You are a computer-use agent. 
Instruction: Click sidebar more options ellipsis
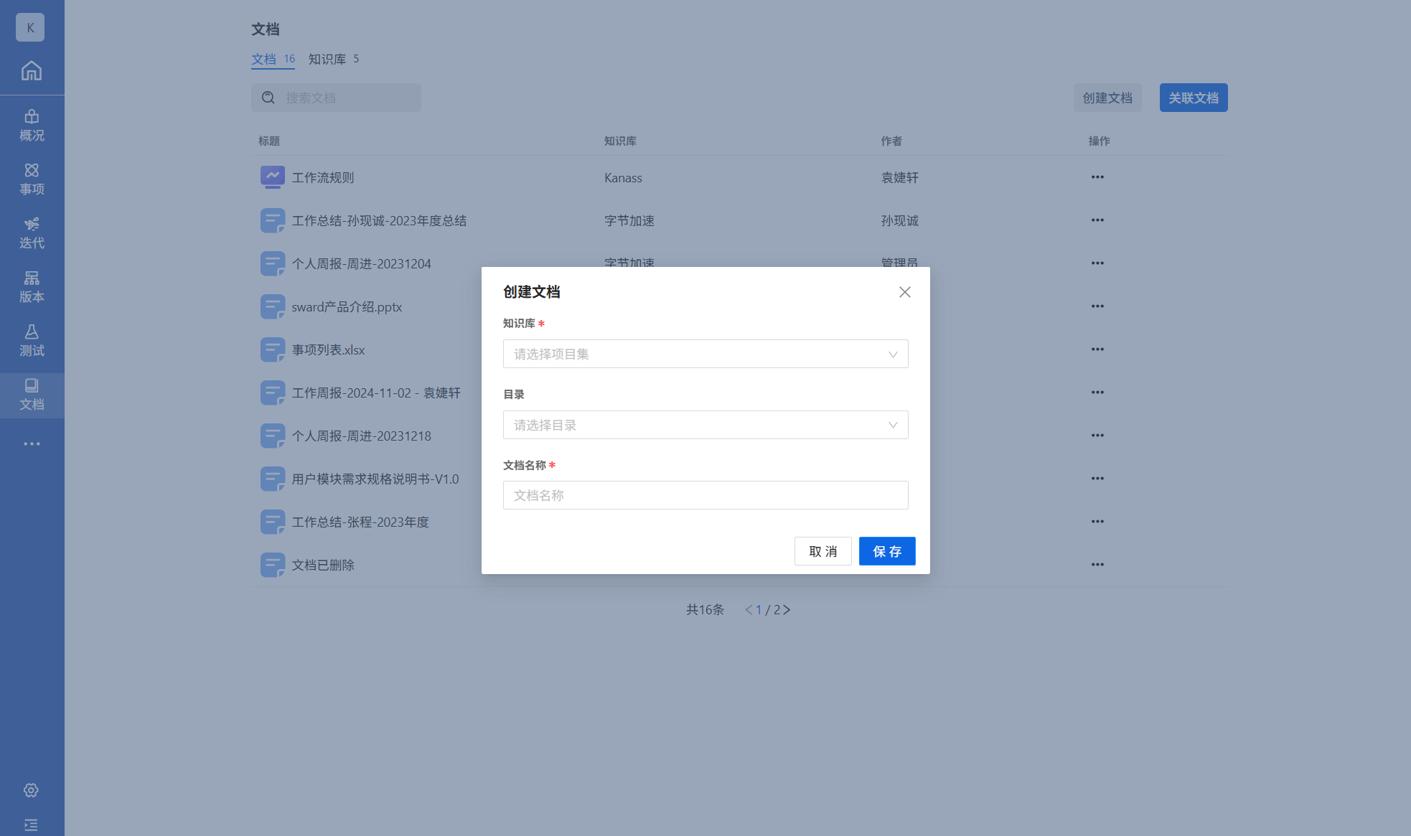[32, 444]
